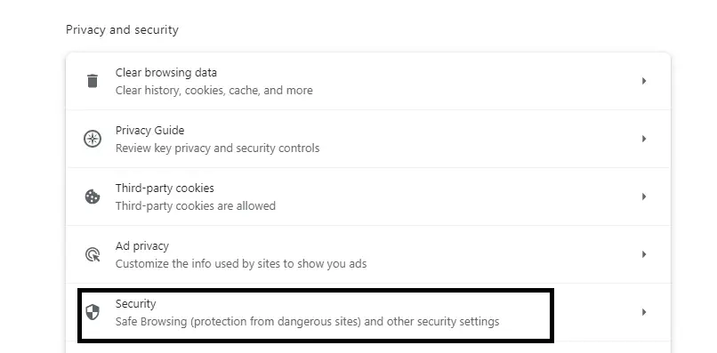Screen dimensions: 717x353
Task: Click the arrow beside Third-party cookies
Action: coord(644,197)
